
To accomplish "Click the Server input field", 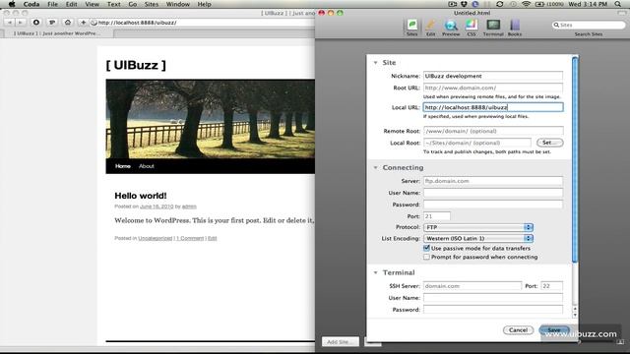I will 493,181.
